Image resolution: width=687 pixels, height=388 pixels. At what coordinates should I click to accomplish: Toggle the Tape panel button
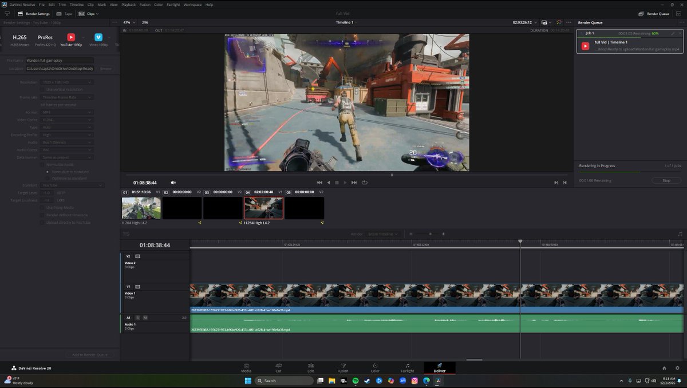point(64,14)
